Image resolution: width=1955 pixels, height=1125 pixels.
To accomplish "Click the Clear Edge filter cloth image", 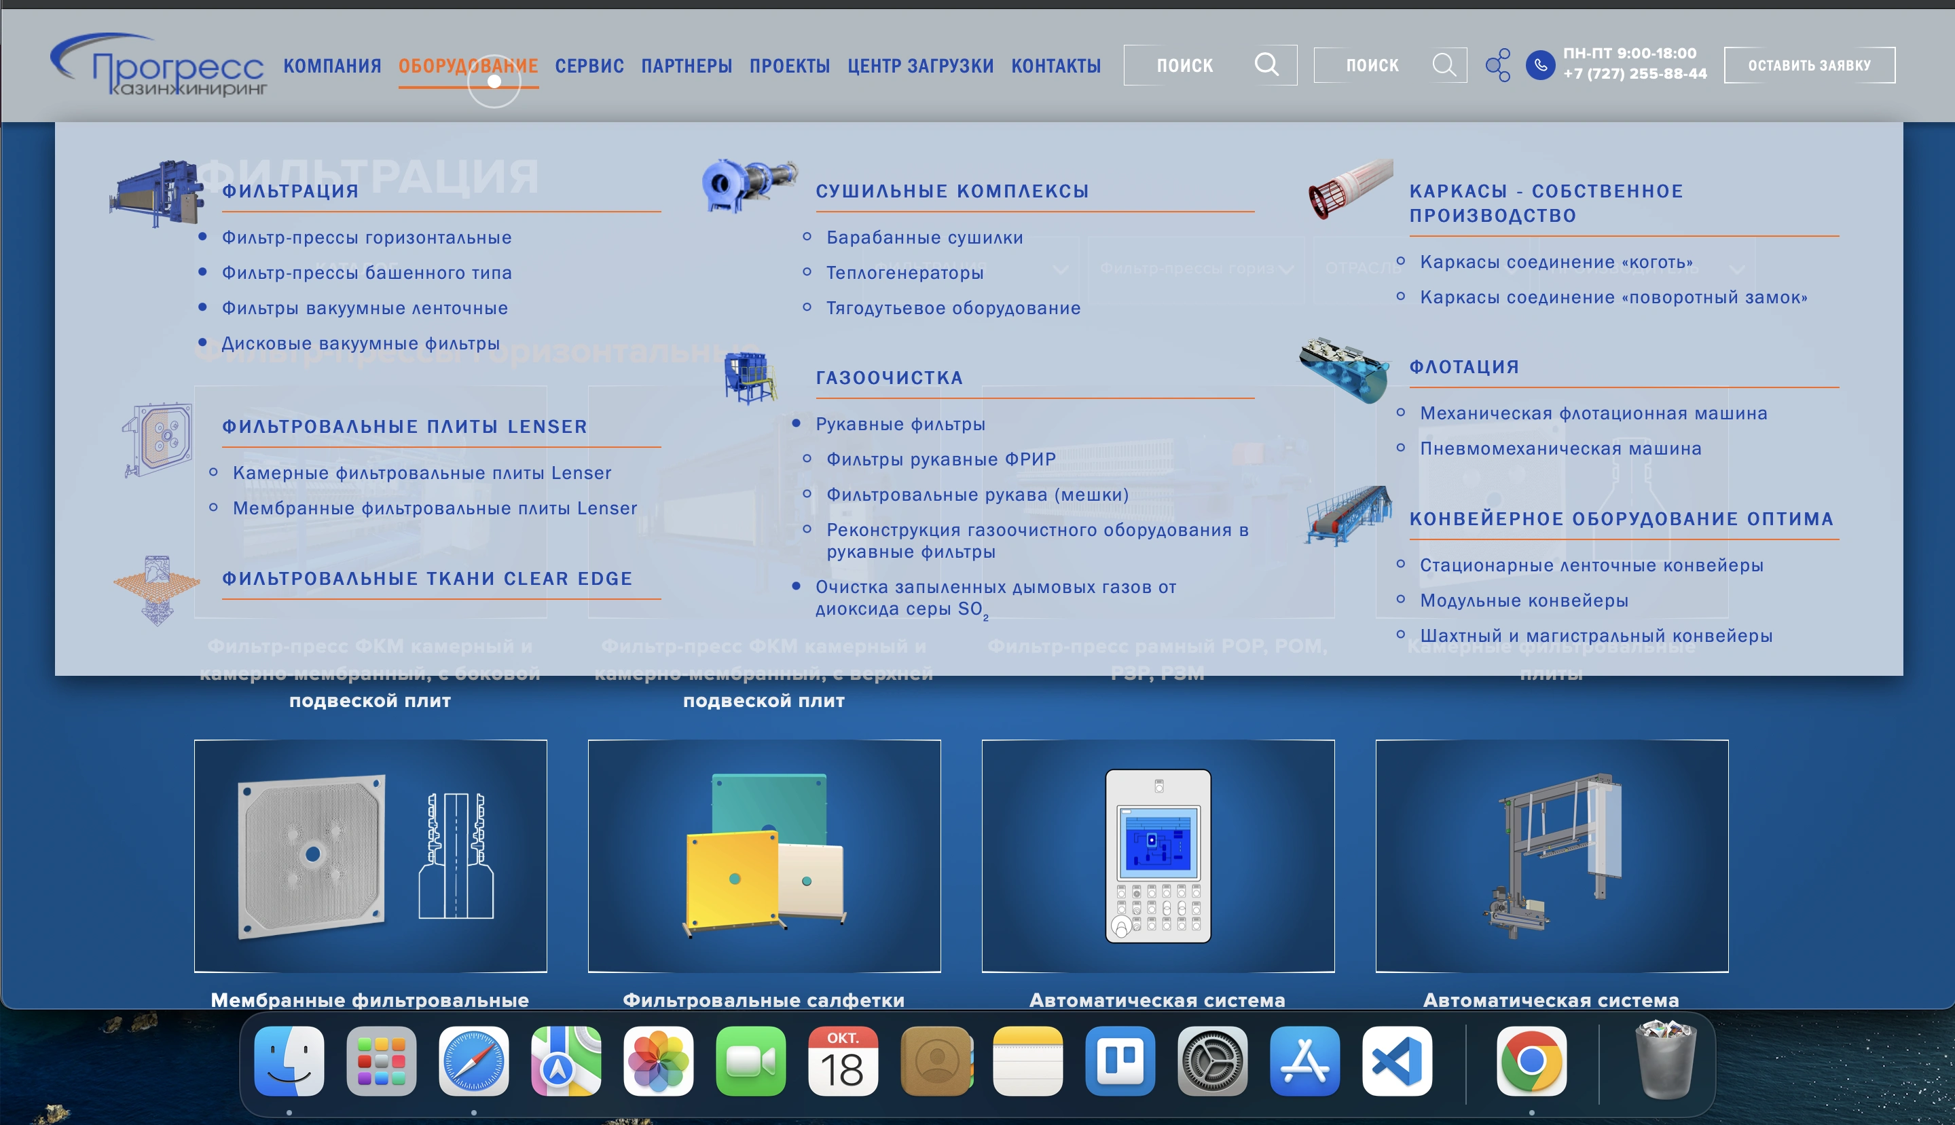I will [x=157, y=590].
